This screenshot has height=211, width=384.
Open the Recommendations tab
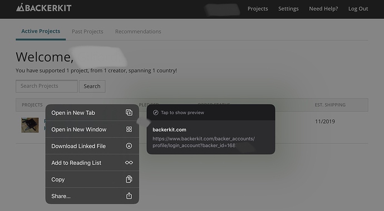(x=138, y=31)
